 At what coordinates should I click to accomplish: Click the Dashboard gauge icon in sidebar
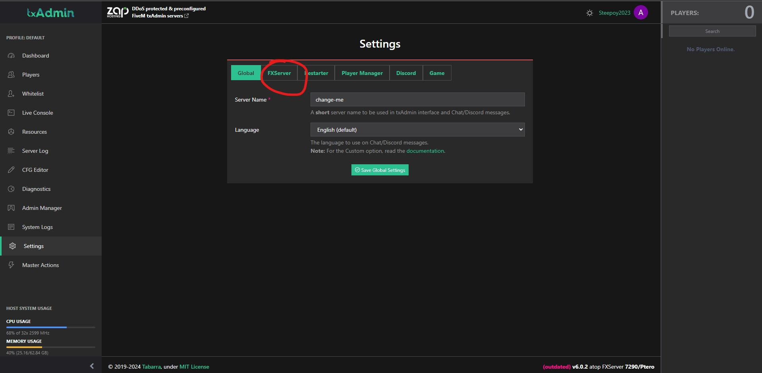pyautogui.click(x=11, y=56)
